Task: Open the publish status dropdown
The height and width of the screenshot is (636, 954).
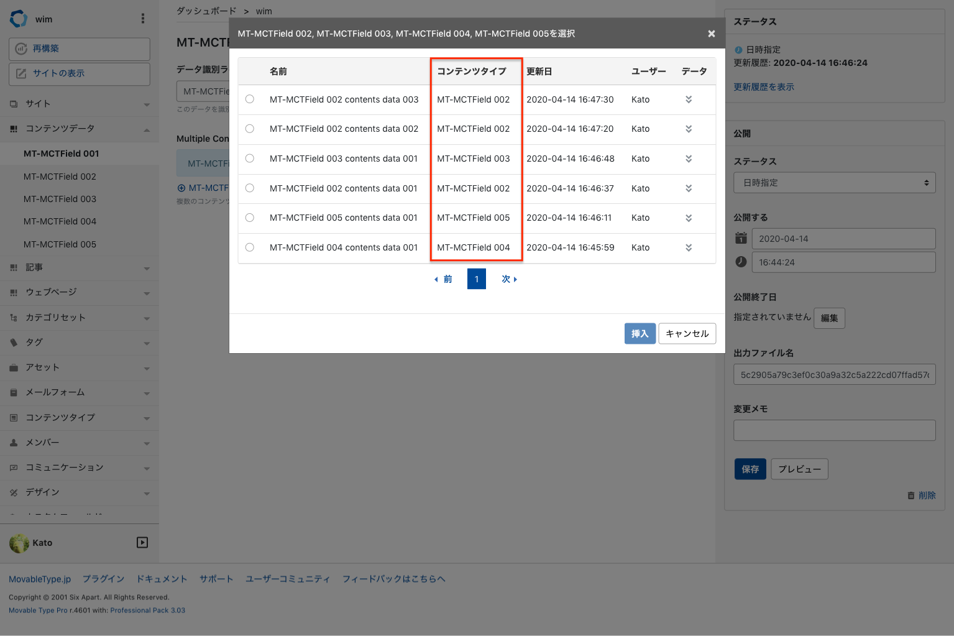Action: pos(834,183)
